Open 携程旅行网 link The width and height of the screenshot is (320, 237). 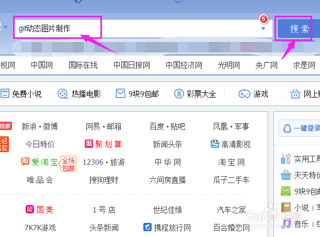(x=172, y=228)
